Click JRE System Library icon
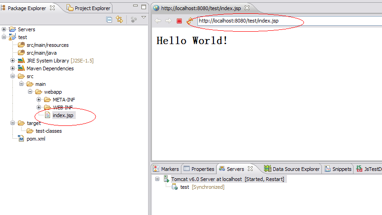382x215 pixels. point(22,61)
